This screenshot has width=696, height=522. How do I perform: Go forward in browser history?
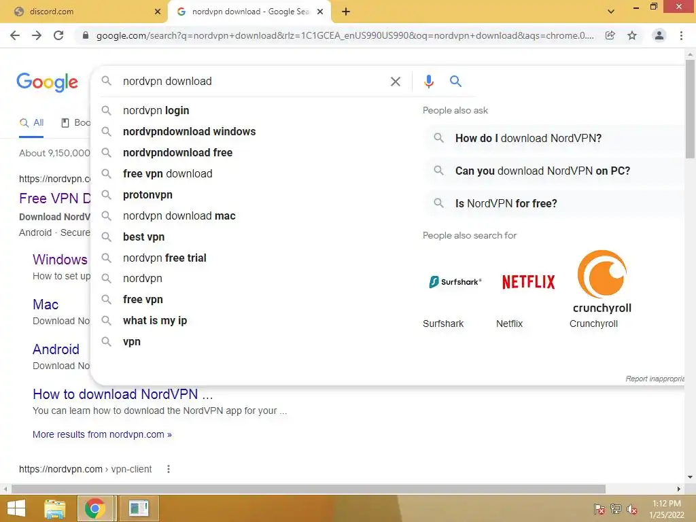point(37,35)
